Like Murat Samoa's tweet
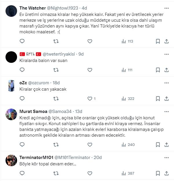 point(90,145)
